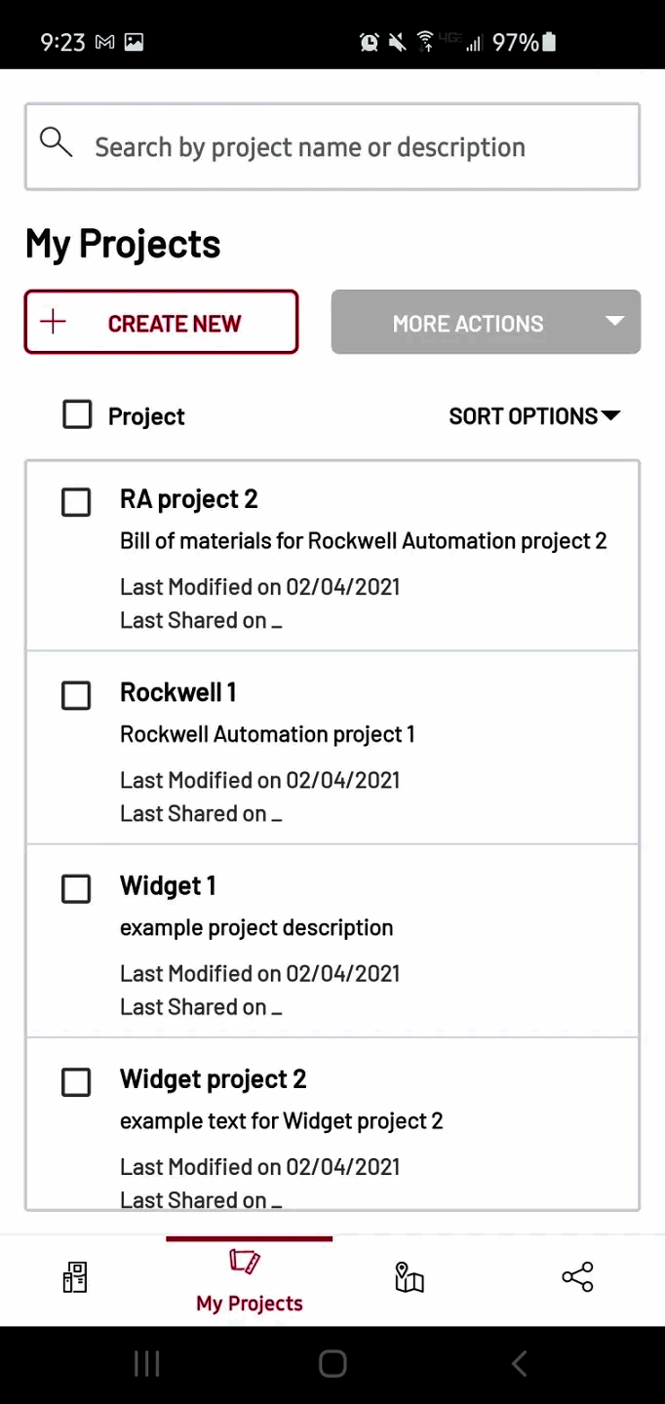
Task: Tick the Widget 1 checkbox
Action: (x=76, y=888)
